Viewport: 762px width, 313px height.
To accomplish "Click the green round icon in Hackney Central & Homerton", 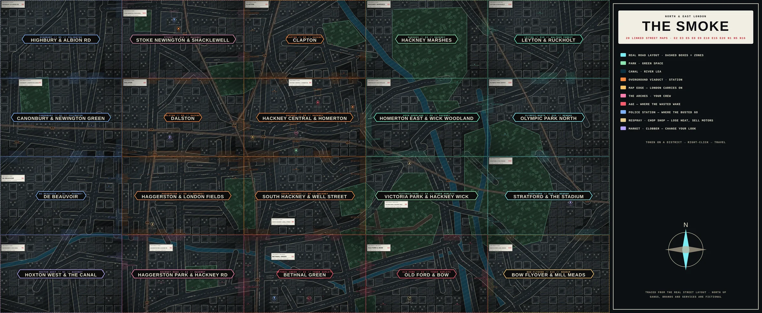I will tap(296, 150).
